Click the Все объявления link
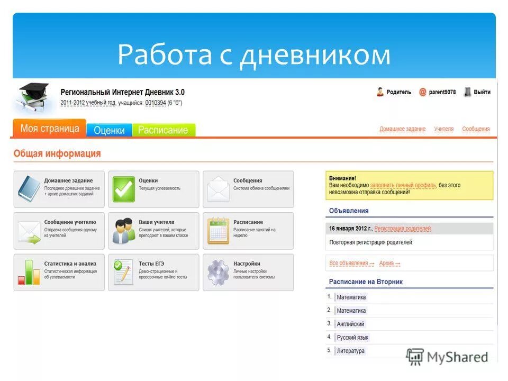The width and height of the screenshot is (508, 381). click(x=351, y=263)
